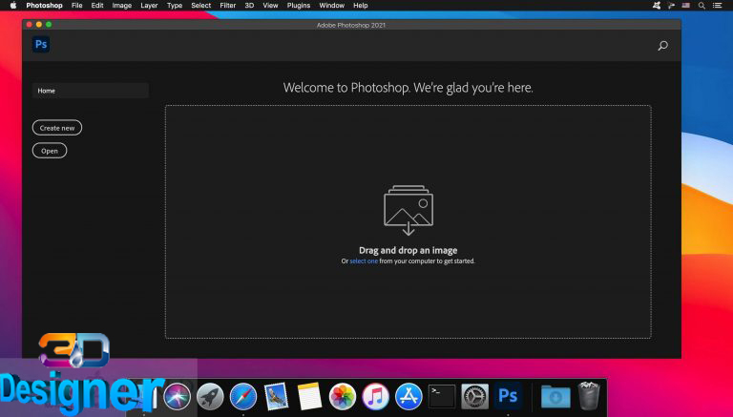Click the Photoshop icon in the dock

[x=508, y=396]
